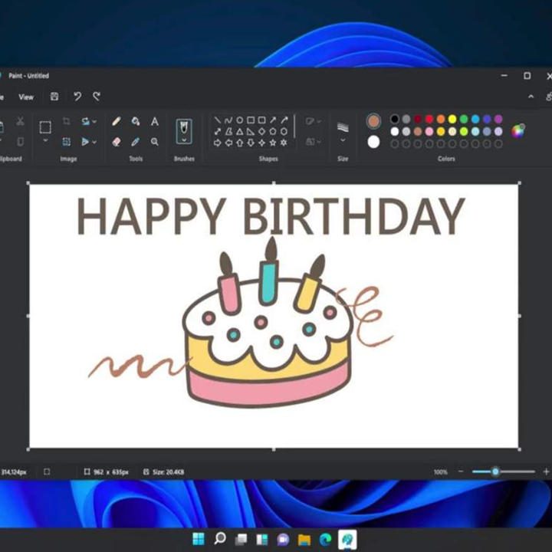Collapse the ribbon with chevron
The height and width of the screenshot is (552, 552).
531,97
